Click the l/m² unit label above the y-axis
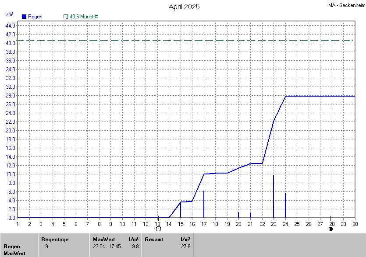 [9, 14]
